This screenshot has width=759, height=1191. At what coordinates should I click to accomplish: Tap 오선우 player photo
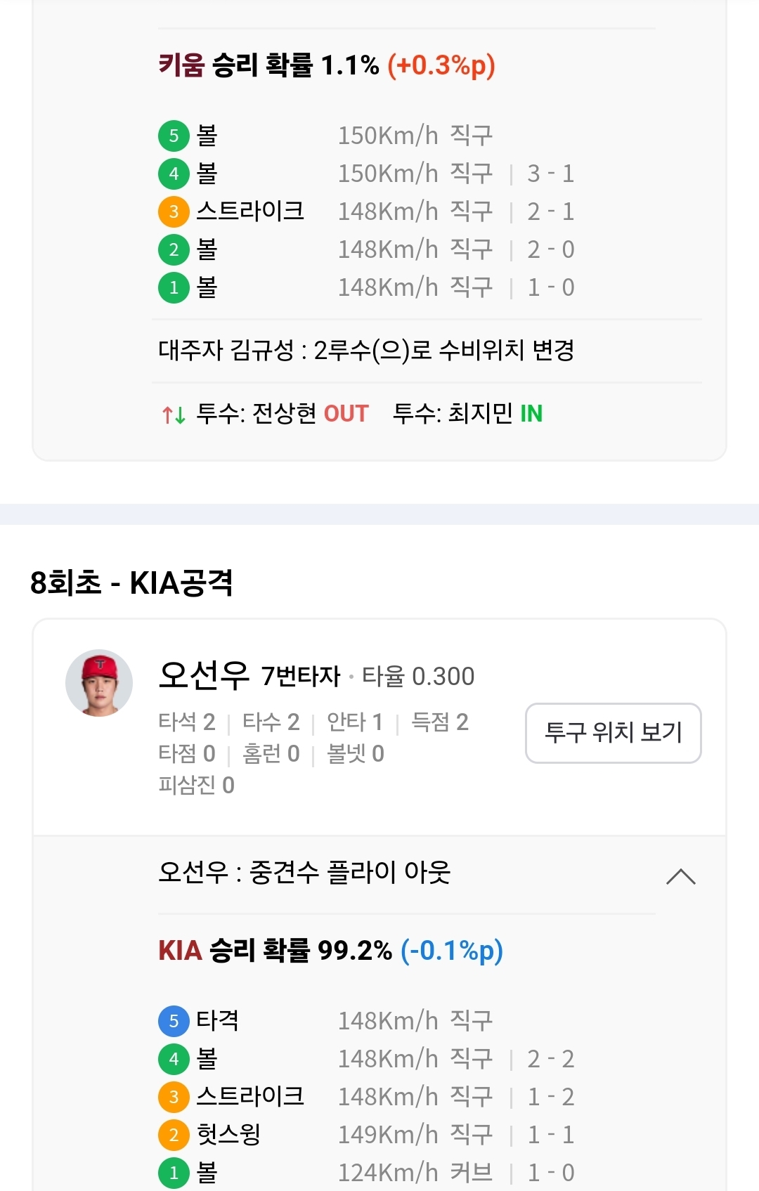click(x=99, y=683)
